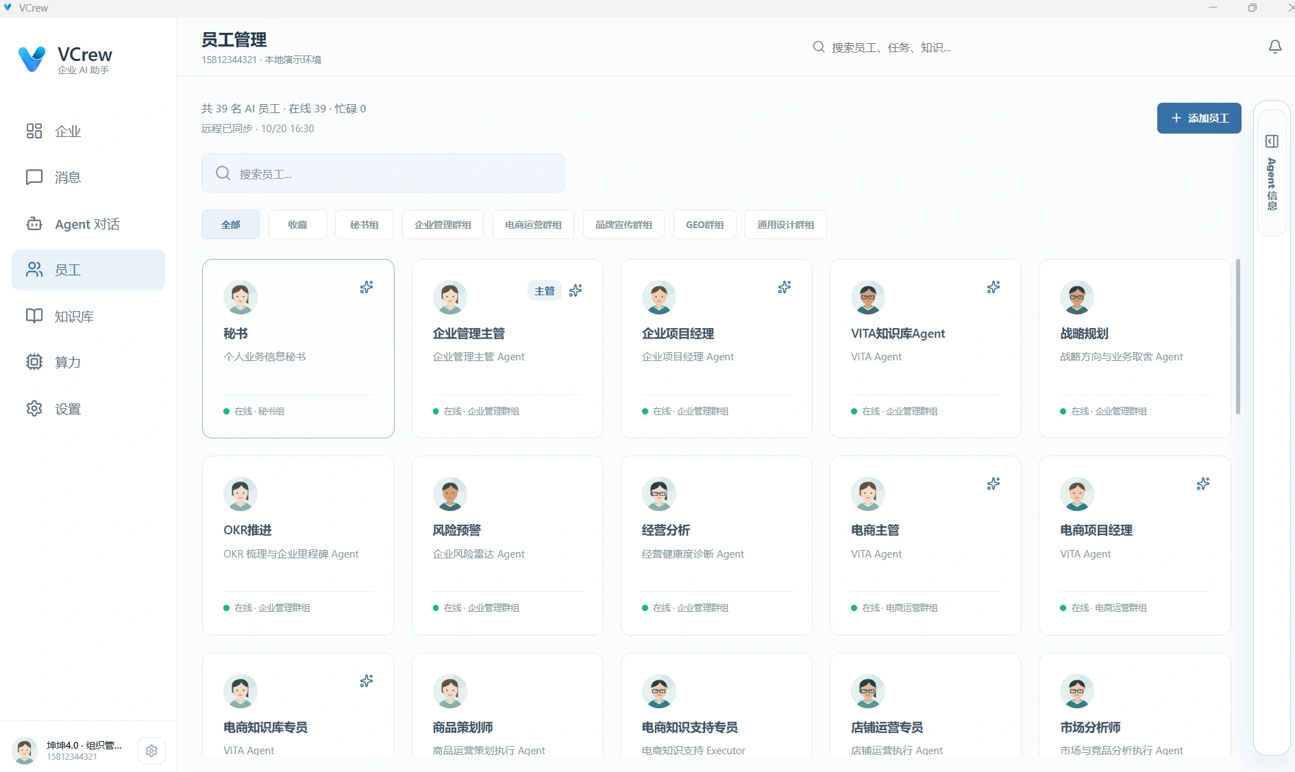
Task: Open 设置 settings in the sidebar
Action: [88, 409]
